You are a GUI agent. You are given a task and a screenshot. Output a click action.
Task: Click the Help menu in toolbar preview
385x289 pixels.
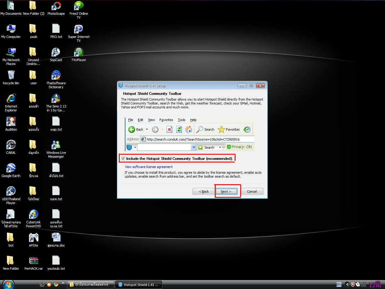193,120
